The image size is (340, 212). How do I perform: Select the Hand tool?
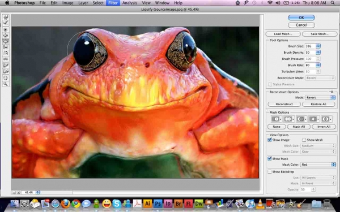click(x=6, y=78)
